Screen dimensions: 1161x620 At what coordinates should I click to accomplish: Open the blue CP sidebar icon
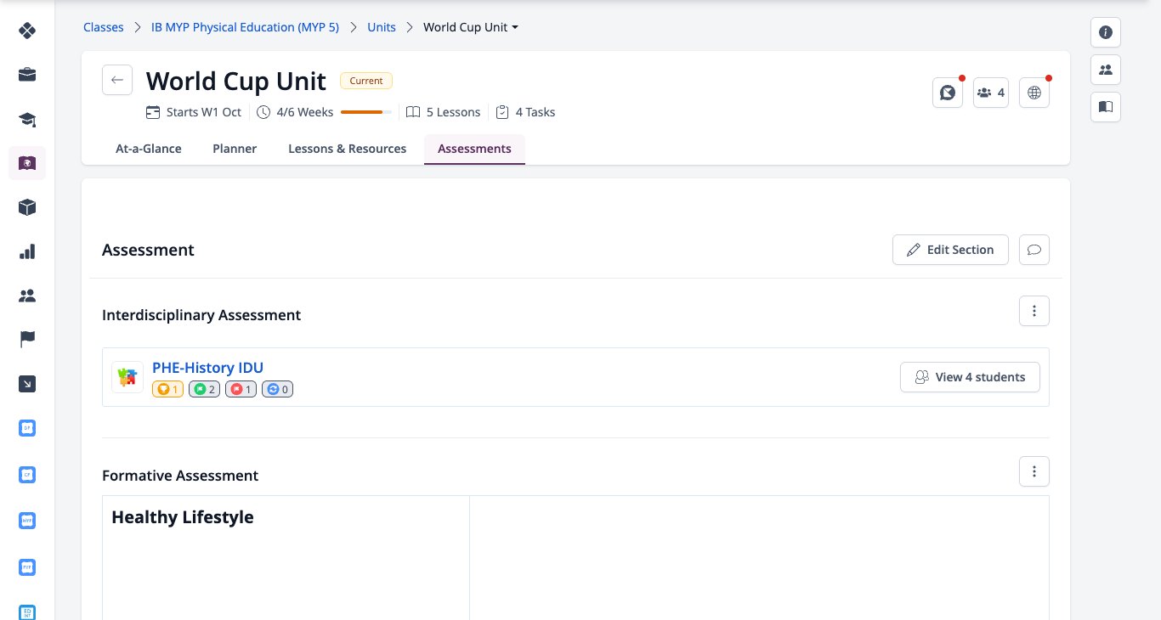click(x=27, y=474)
